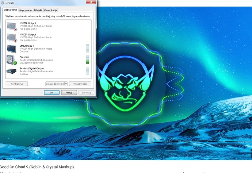Select the Realtek Digital Output device name
252x173 pixels.
pyautogui.click(x=32, y=68)
